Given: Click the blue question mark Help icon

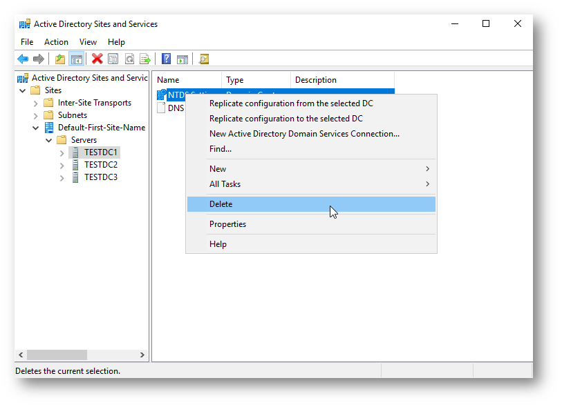Looking at the screenshot, I should [x=167, y=59].
